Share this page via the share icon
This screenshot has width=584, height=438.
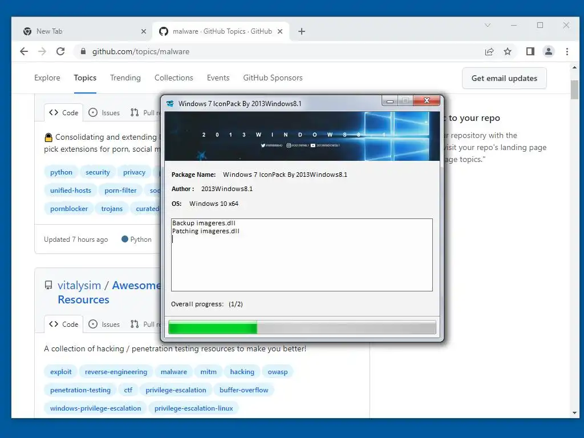click(x=489, y=51)
